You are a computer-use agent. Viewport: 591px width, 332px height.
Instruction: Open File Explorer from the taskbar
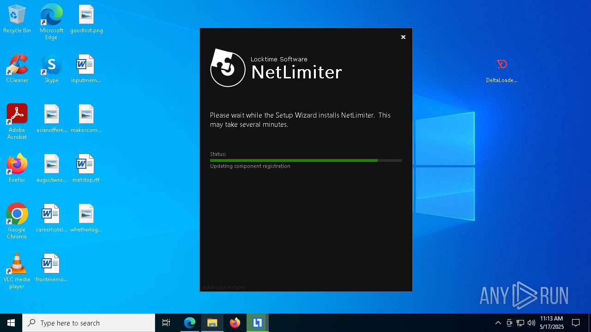[x=212, y=323]
